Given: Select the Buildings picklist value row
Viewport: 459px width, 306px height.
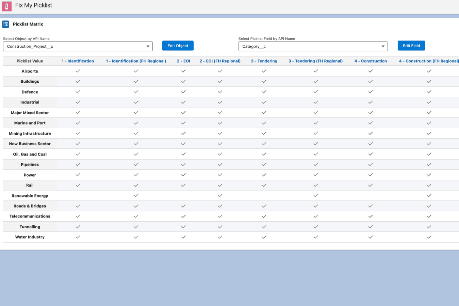Looking at the screenshot, I should tap(30, 81).
